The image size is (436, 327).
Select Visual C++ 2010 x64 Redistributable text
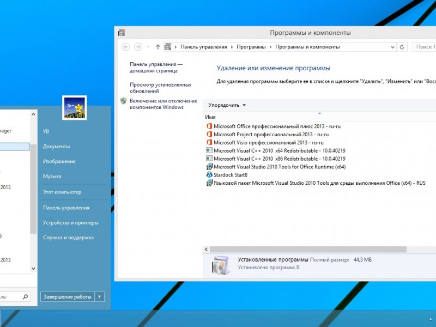pos(280,150)
